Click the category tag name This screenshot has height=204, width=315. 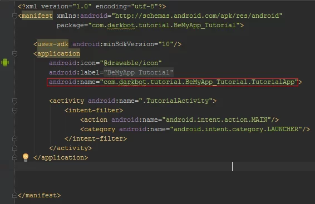click(x=100, y=129)
